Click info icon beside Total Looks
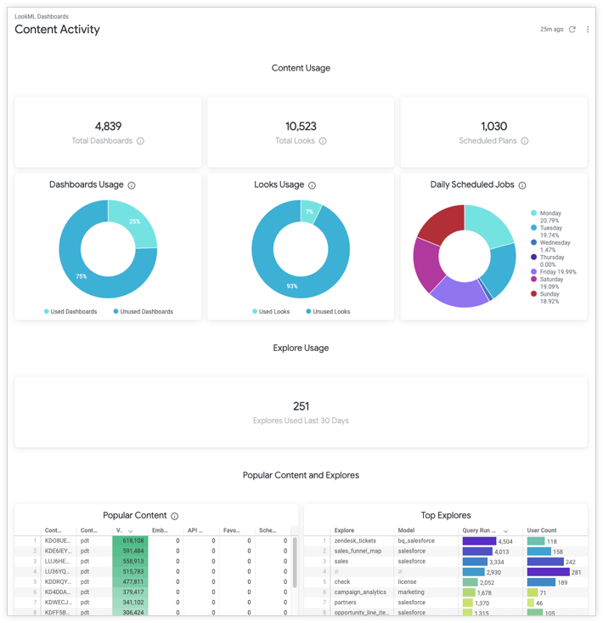The image size is (603, 623). point(323,141)
